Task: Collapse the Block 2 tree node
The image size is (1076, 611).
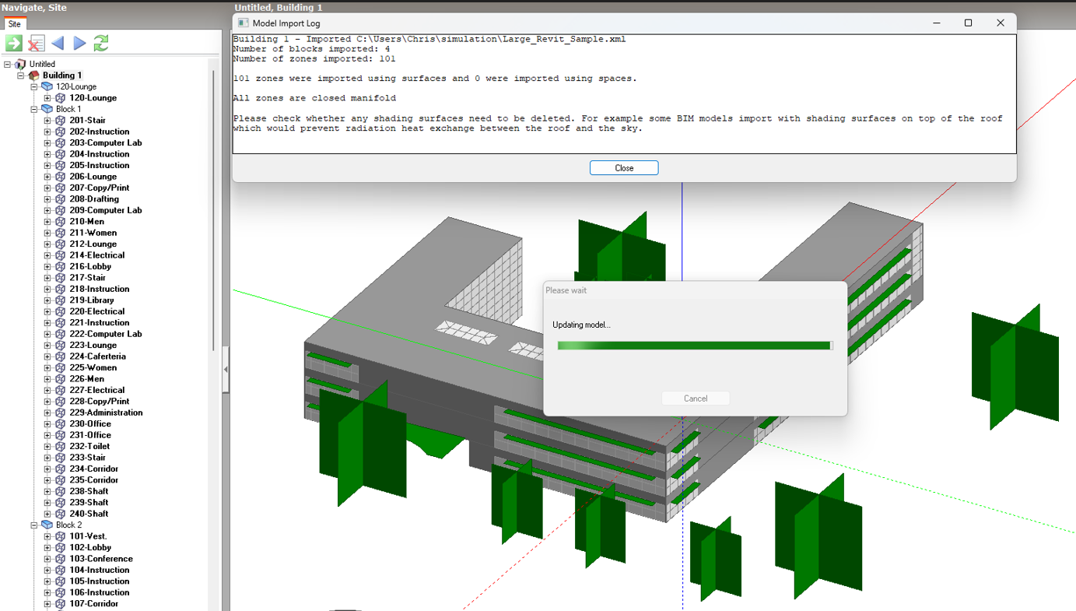Action: click(34, 525)
